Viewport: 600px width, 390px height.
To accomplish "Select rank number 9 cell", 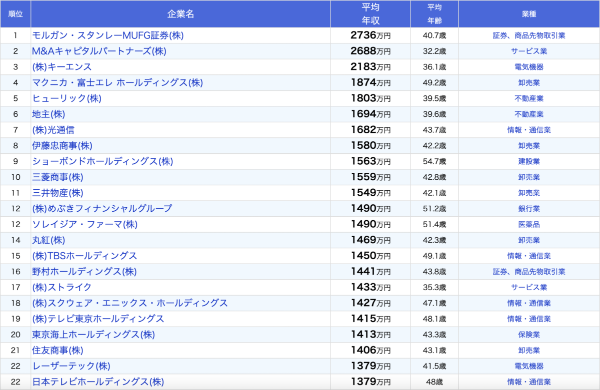I will pyautogui.click(x=15, y=161).
